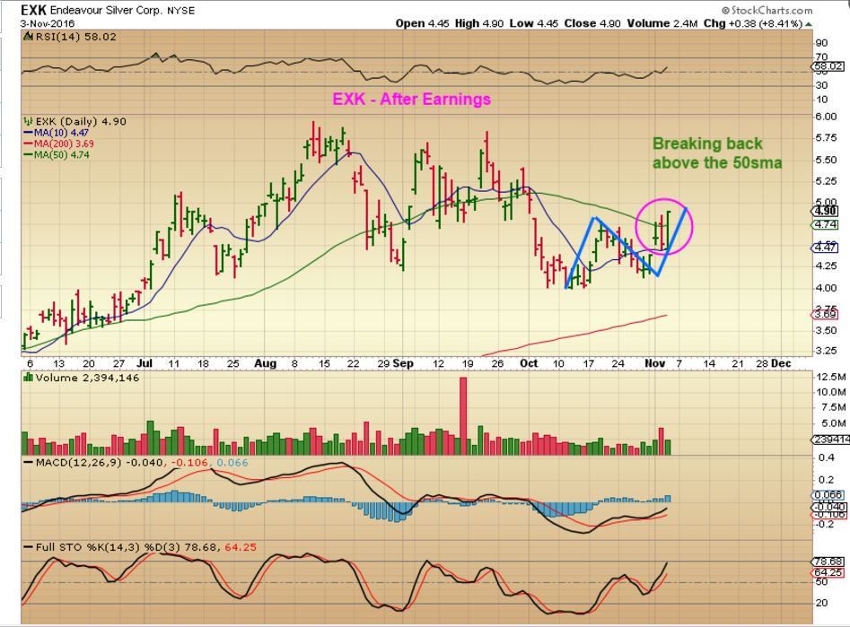The image size is (850, 627).
Task: Click the Dec label on the date axis
Action: tap(781, 363)
